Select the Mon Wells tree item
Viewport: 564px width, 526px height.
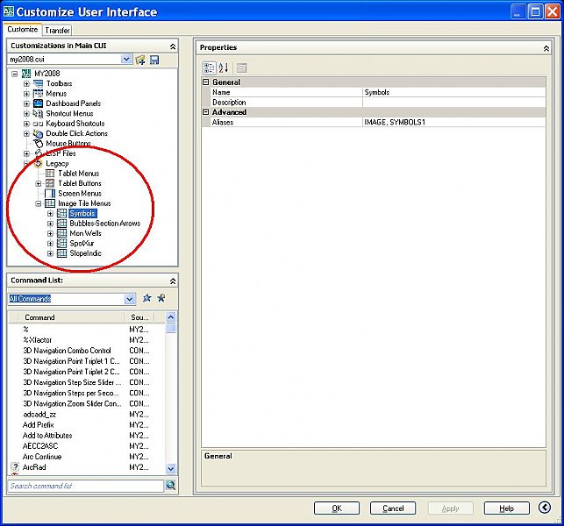tap(86, 233)
